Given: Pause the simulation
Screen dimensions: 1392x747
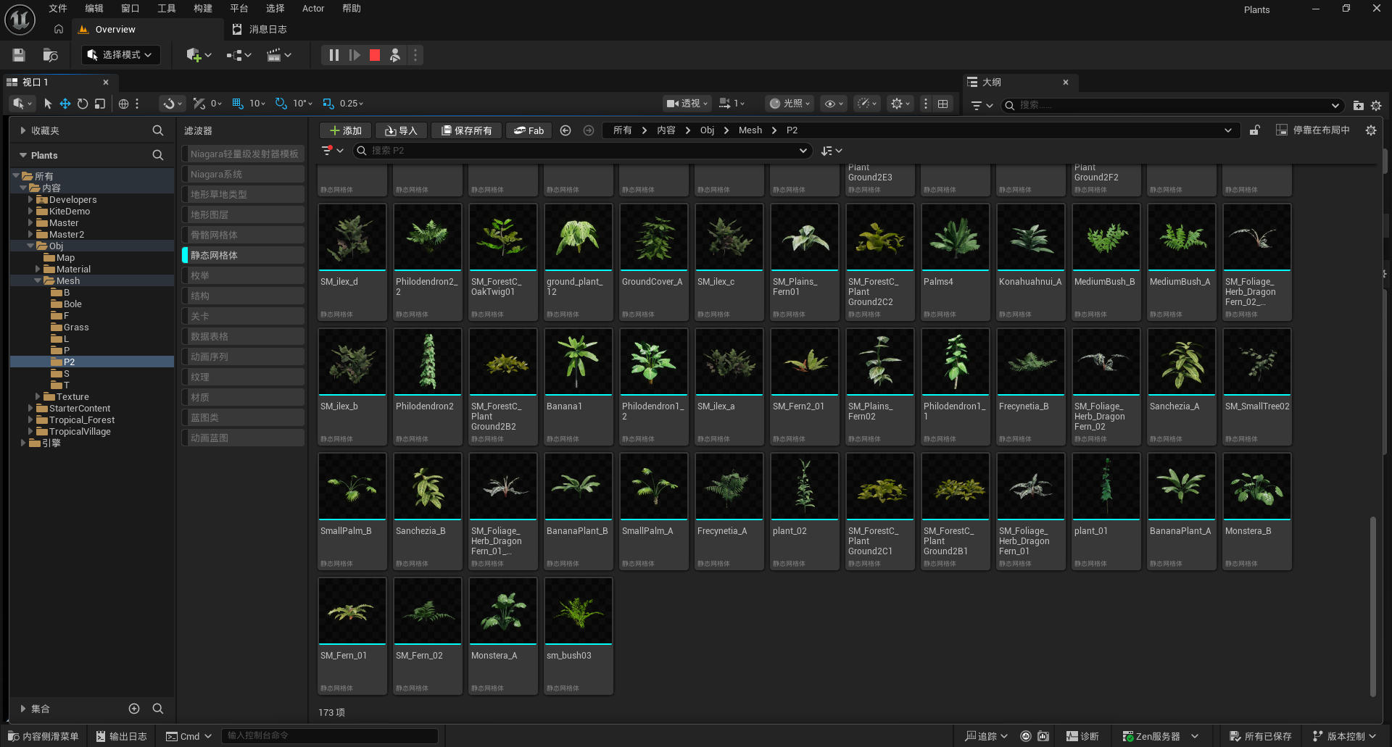Looking at the screenshot, I should coord(333,55).
